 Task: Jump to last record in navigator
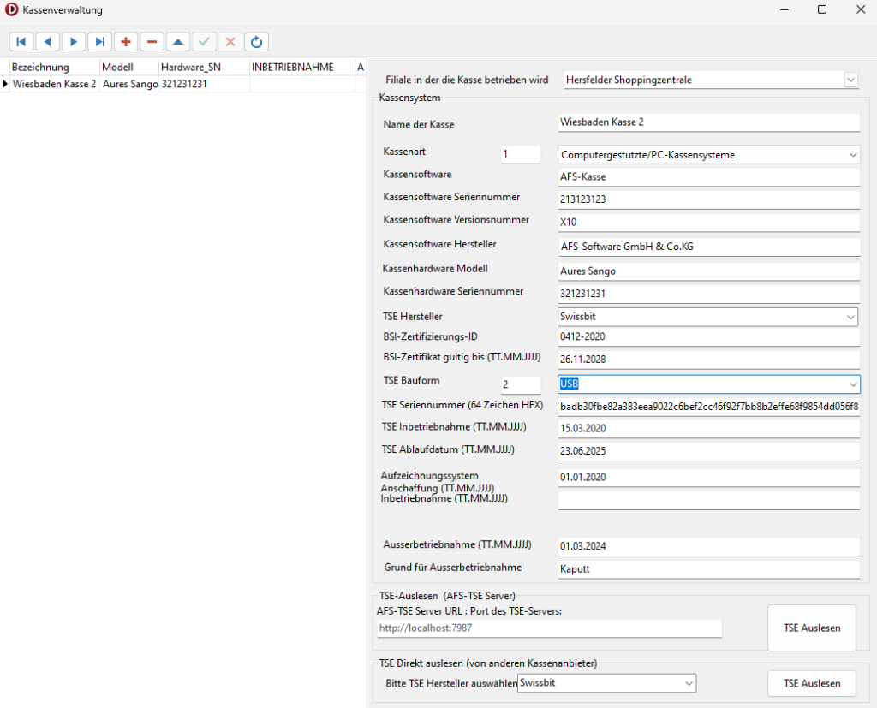(99, 42)
